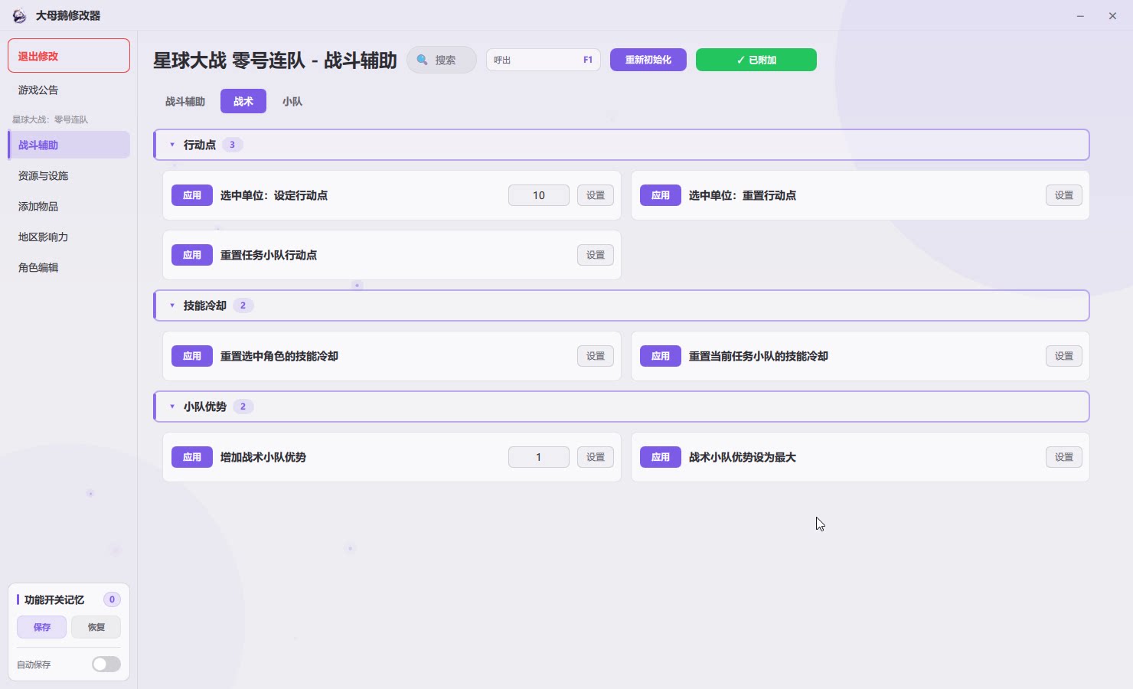1133x689 pixels.
Task: Open 角色编辑 sidebar item
Action: click(69, 267)
